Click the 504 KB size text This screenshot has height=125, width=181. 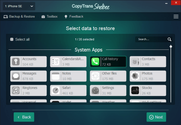coord(28,64)
